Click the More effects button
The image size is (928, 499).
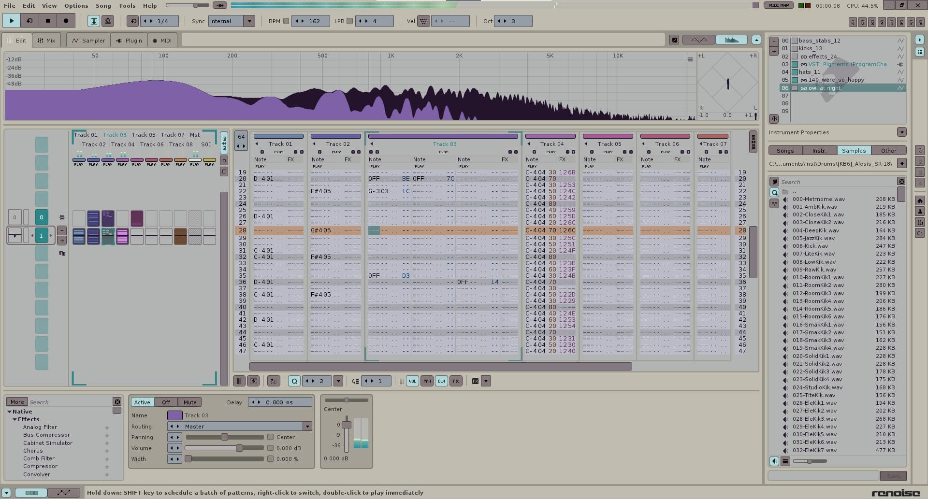pyautogui.click(x=17, y=402)
